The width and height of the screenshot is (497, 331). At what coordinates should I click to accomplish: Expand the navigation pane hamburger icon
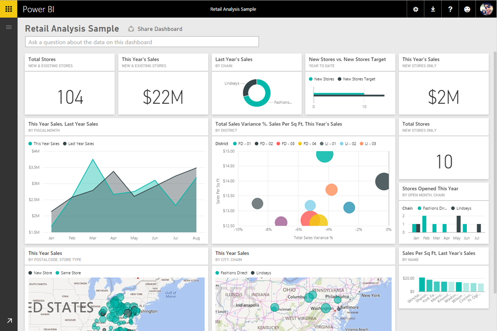tap(9, 27)
